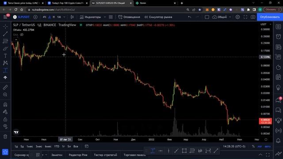Open the alerts clock panel
This screenshot has width=283, height=159.
point(278,37)
